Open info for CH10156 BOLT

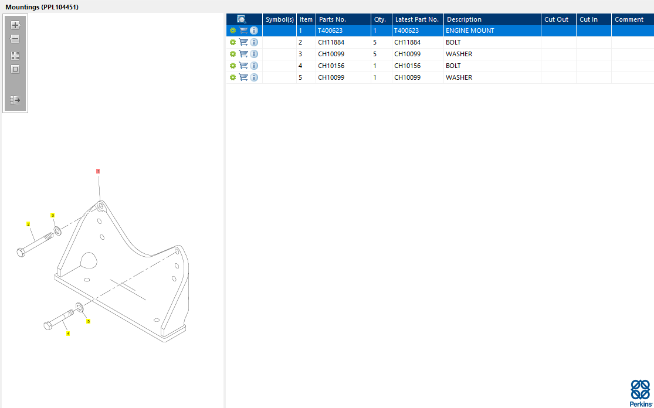click(x=254, y=66)
